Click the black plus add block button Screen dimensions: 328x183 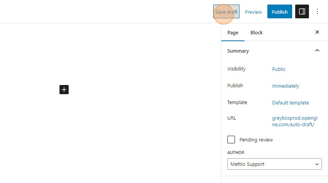click(64, 90)
